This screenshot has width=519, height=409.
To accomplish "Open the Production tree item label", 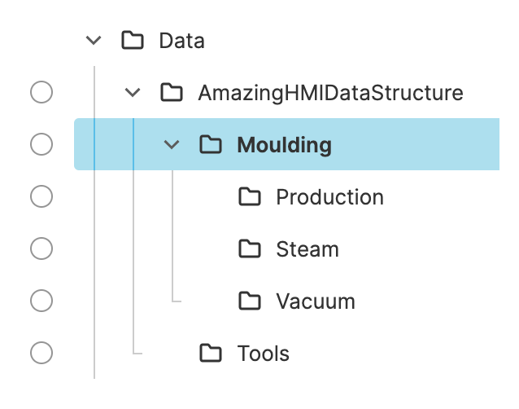I will point(329,197).
